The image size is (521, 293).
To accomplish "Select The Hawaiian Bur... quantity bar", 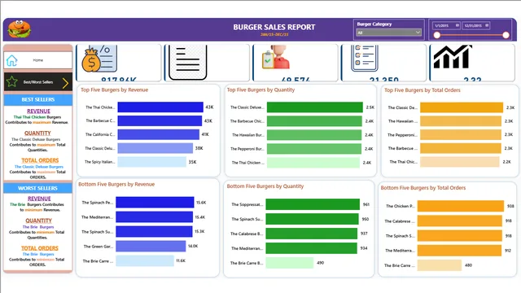I will pyautogui.click(x=314, y=135).
